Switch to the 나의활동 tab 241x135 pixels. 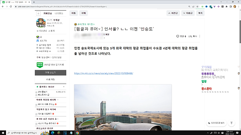(x=59, y=13)
